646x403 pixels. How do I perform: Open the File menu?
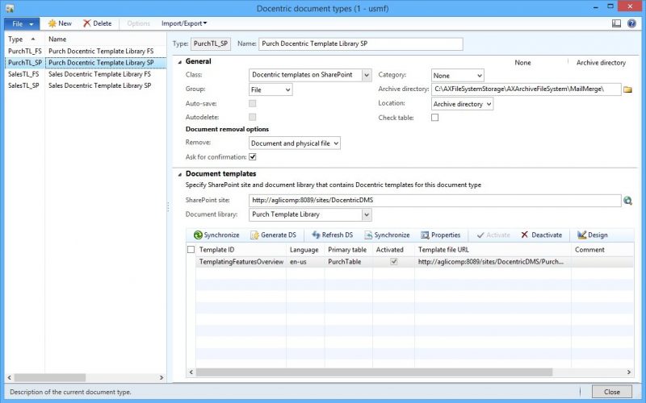(x=23, y=24)
